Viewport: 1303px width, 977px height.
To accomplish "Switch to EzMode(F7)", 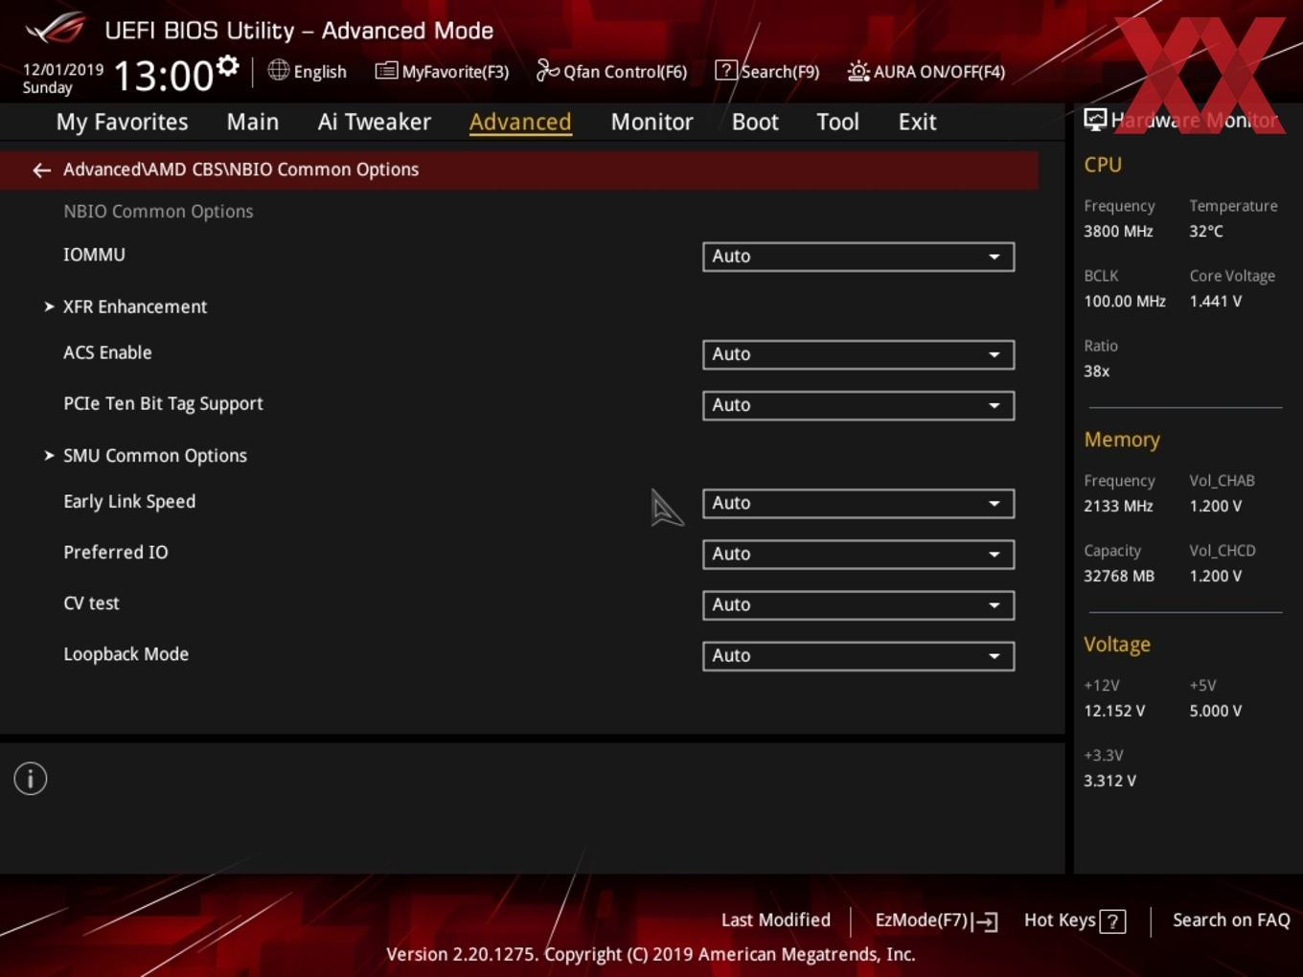I will tap(936, 920).
